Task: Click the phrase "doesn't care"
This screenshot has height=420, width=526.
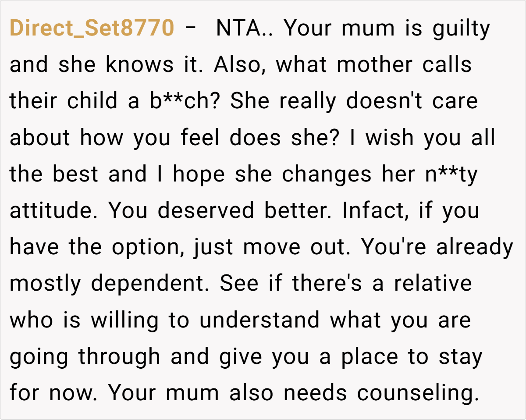Action: tap(412, 102)
